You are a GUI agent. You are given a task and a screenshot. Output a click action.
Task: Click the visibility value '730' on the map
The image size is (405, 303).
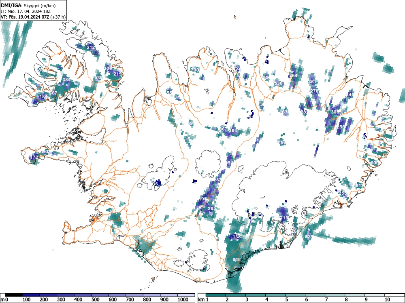tap(195, 70)
